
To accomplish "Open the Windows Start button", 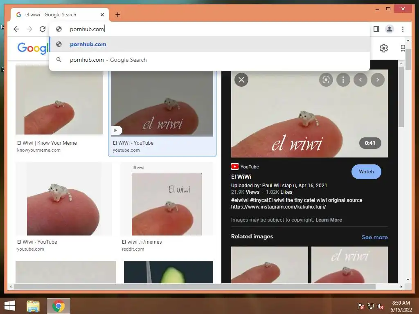I will click(10, 306).
